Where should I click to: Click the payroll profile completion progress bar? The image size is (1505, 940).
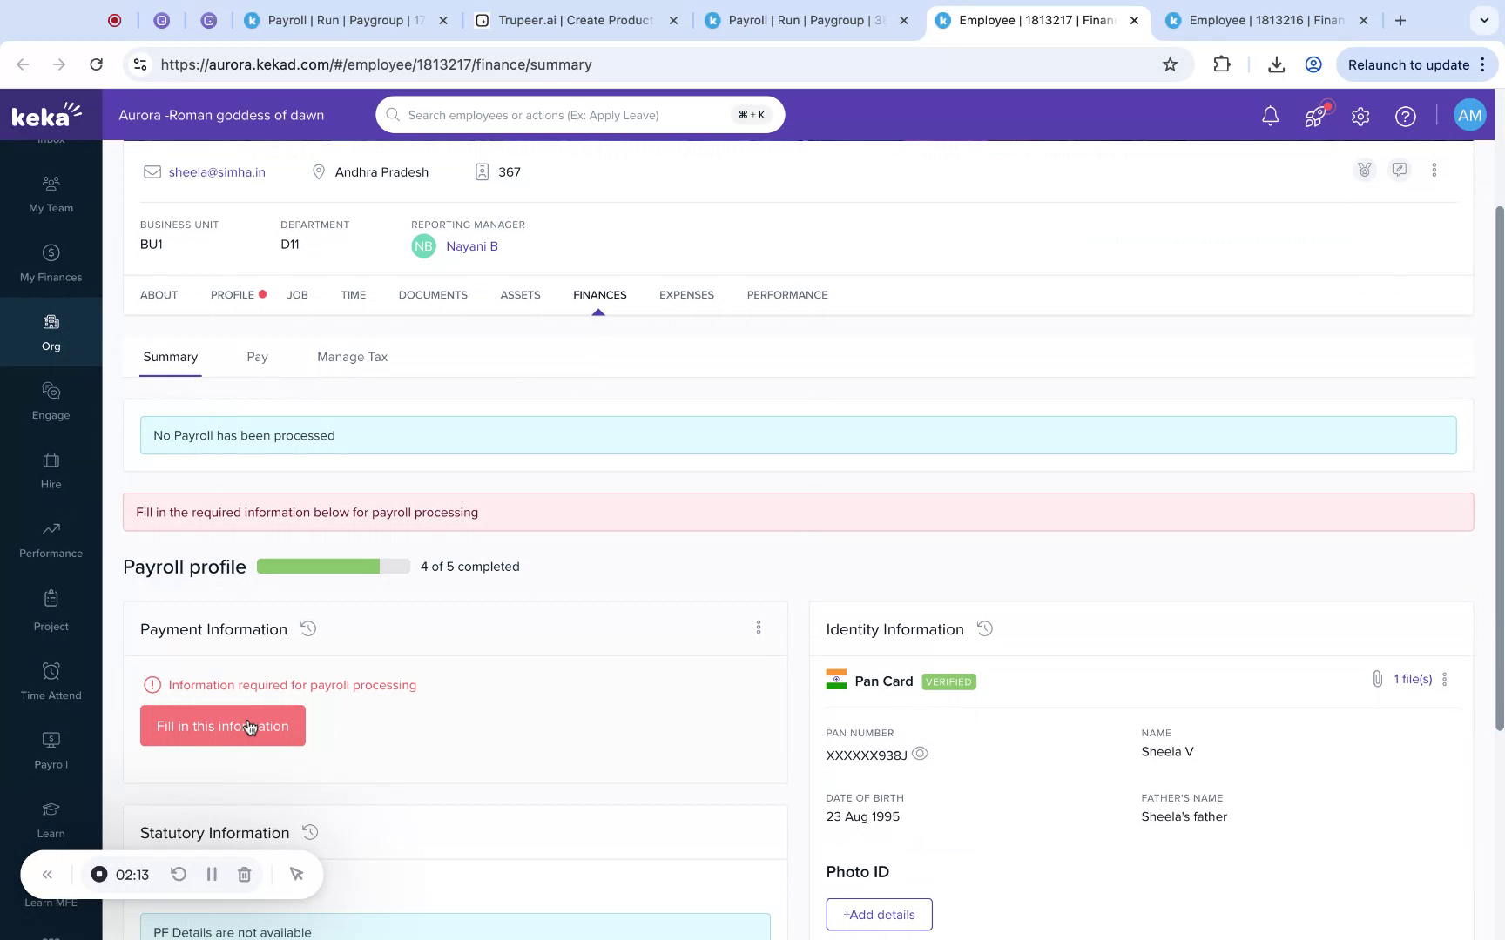(334, 566)
